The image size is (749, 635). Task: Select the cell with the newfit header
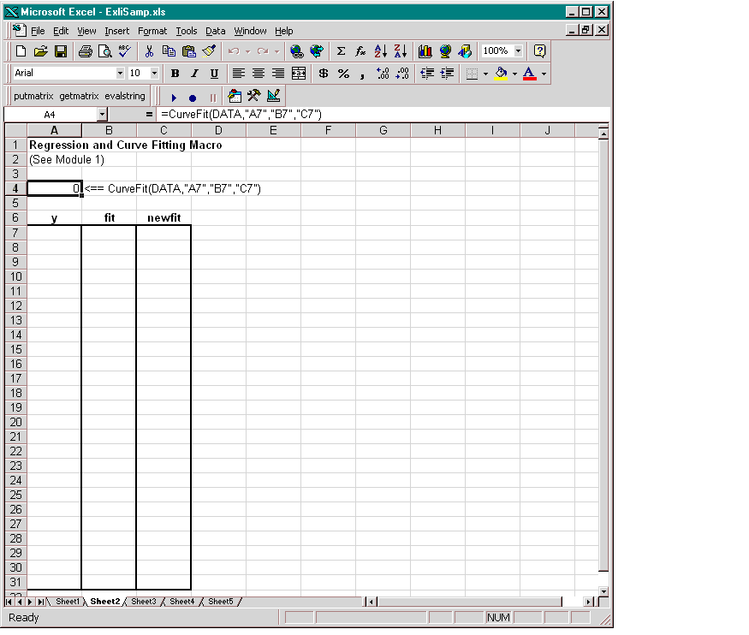coord(163,218)
